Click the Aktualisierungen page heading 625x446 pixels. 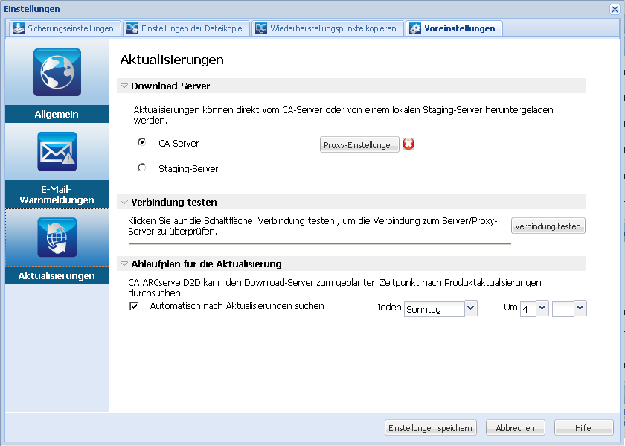pos(172,60)
